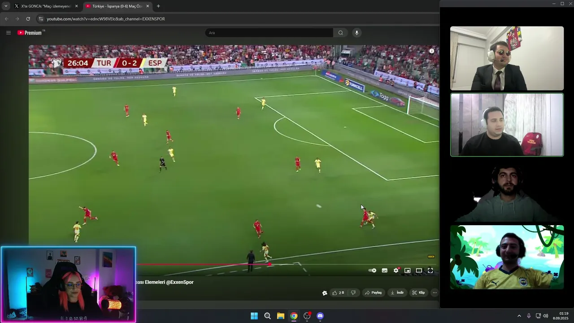The height and width of the screenshot is (323, 574).
Task: Enter fullscreen video mode
Action: (430, 271)
